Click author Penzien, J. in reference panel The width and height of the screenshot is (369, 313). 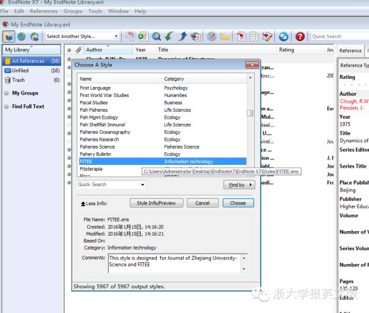pos(351,108)
